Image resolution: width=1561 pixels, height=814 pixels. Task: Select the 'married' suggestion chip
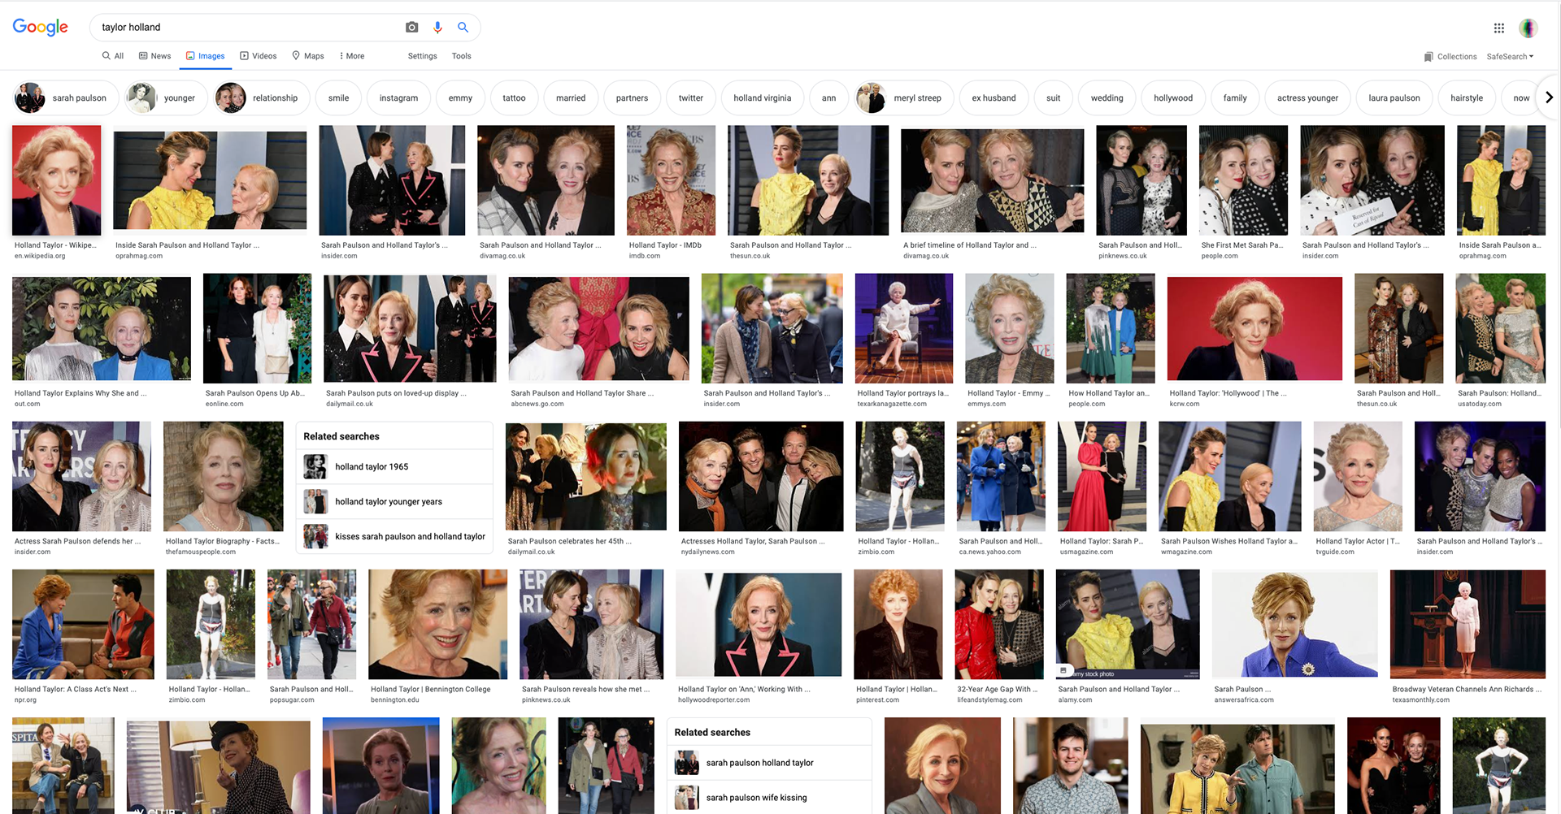(x=571, y=98)
